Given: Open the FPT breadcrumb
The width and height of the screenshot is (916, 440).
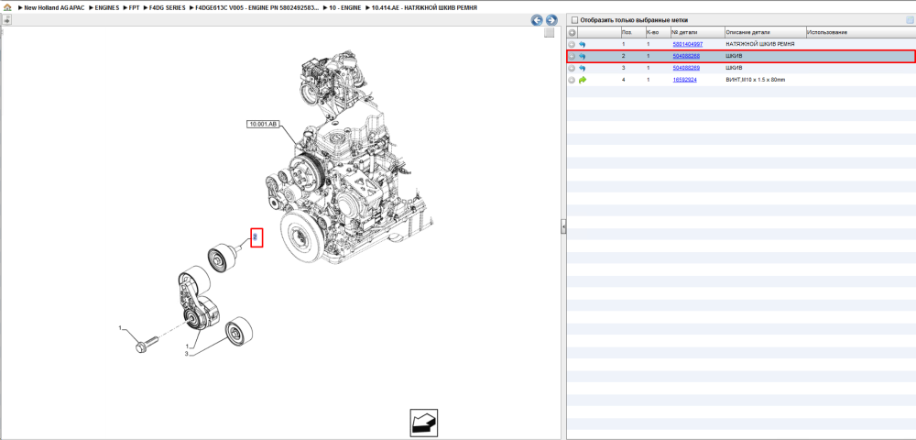Looking at the screenshot, I should [x=134, y=8].
